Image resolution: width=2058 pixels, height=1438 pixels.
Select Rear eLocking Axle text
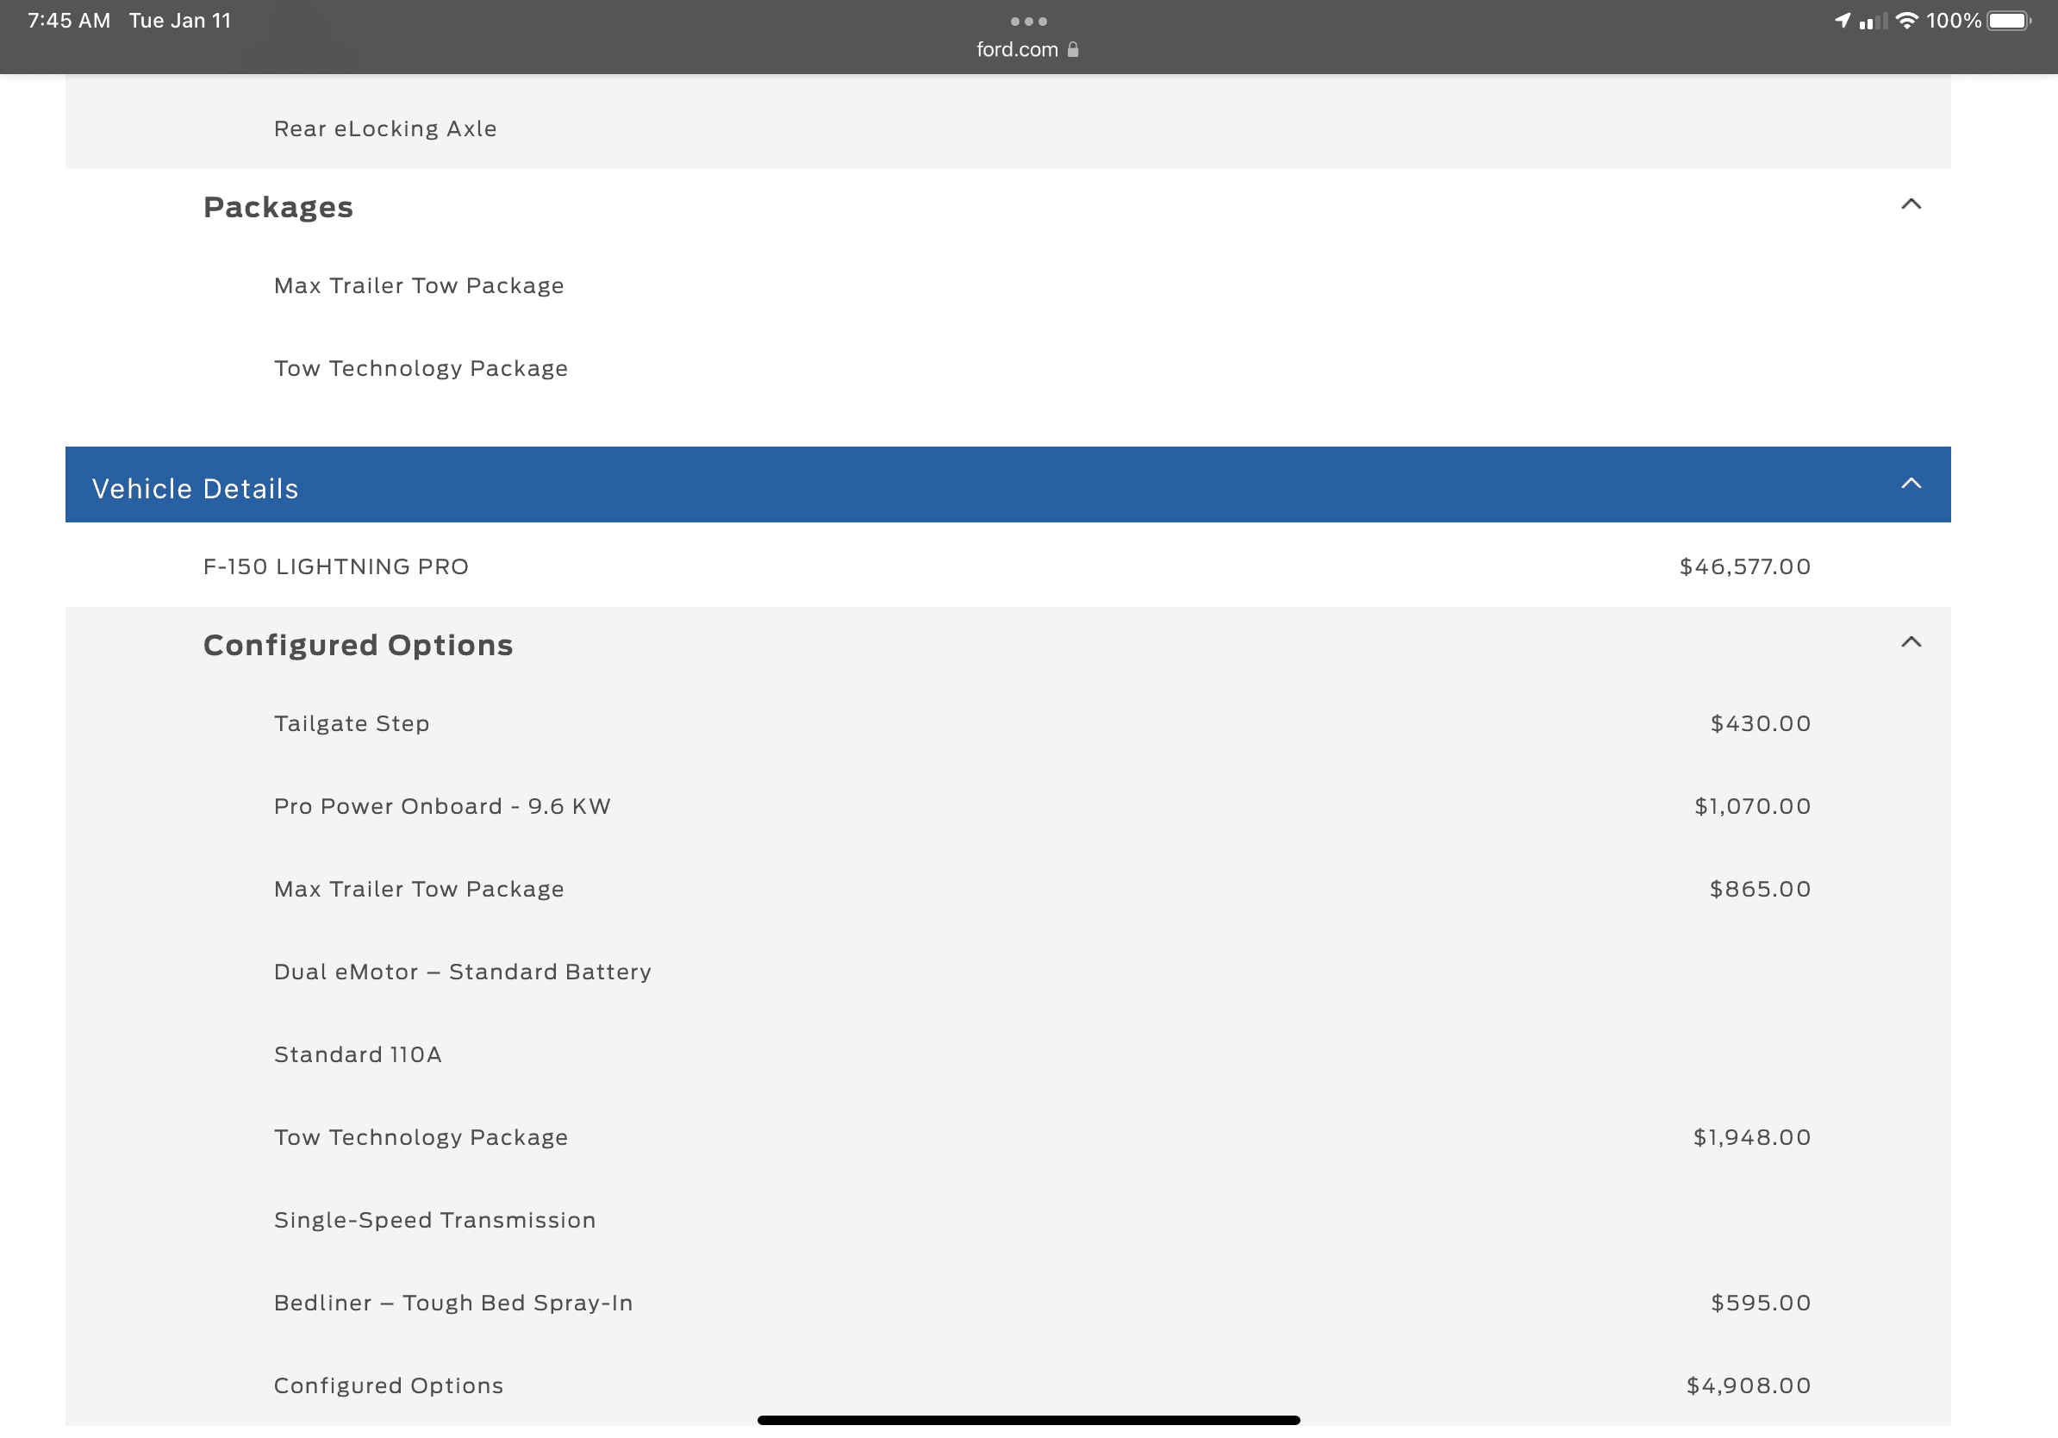pyautogui.click(x=385, y=129)
